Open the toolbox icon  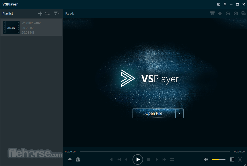(78, 159)
